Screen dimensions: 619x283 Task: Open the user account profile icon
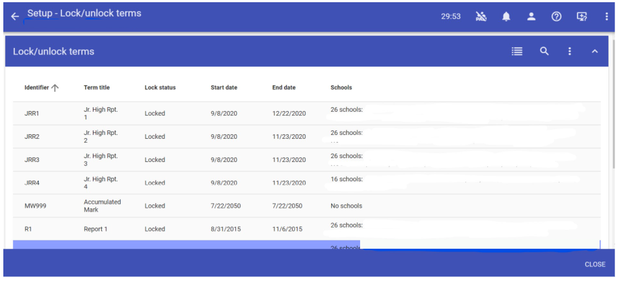click(531, 17)
